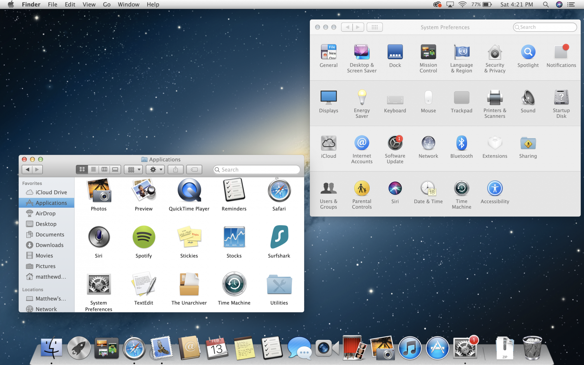Viewport: 584px width, 365px height.
Task: Switch Finder to gallery view
Action: pyautogui.click(x=115, y=169)
